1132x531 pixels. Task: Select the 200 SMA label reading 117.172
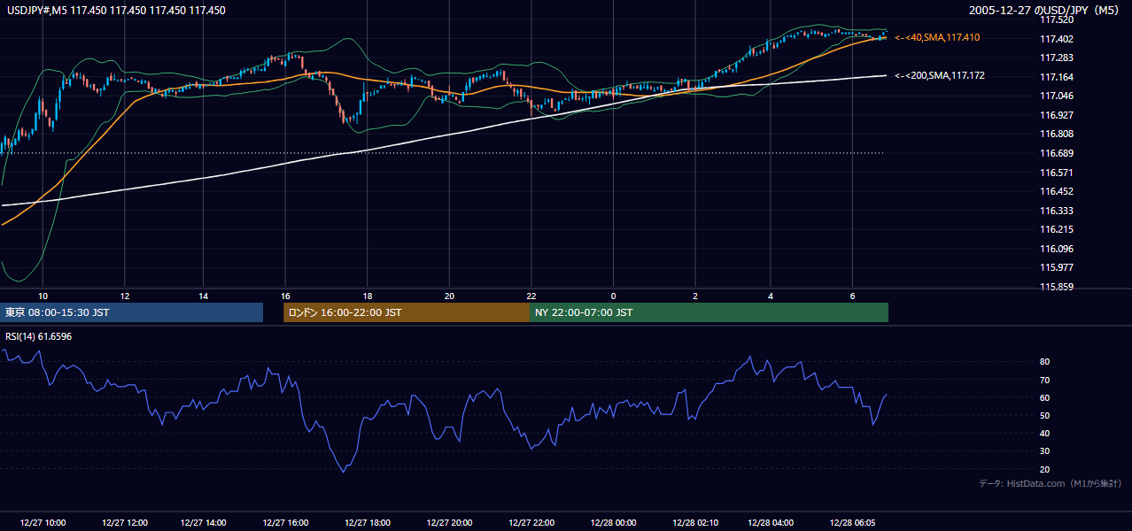939,75
